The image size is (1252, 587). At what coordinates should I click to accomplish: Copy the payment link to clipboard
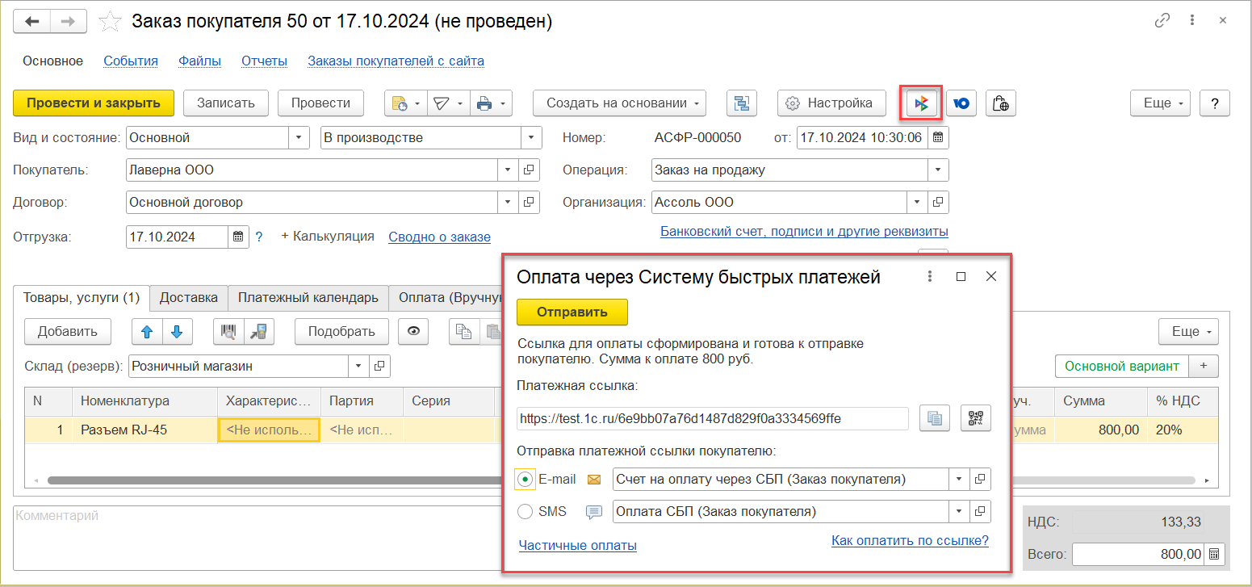pyautogui.click(x=935, y=418)
